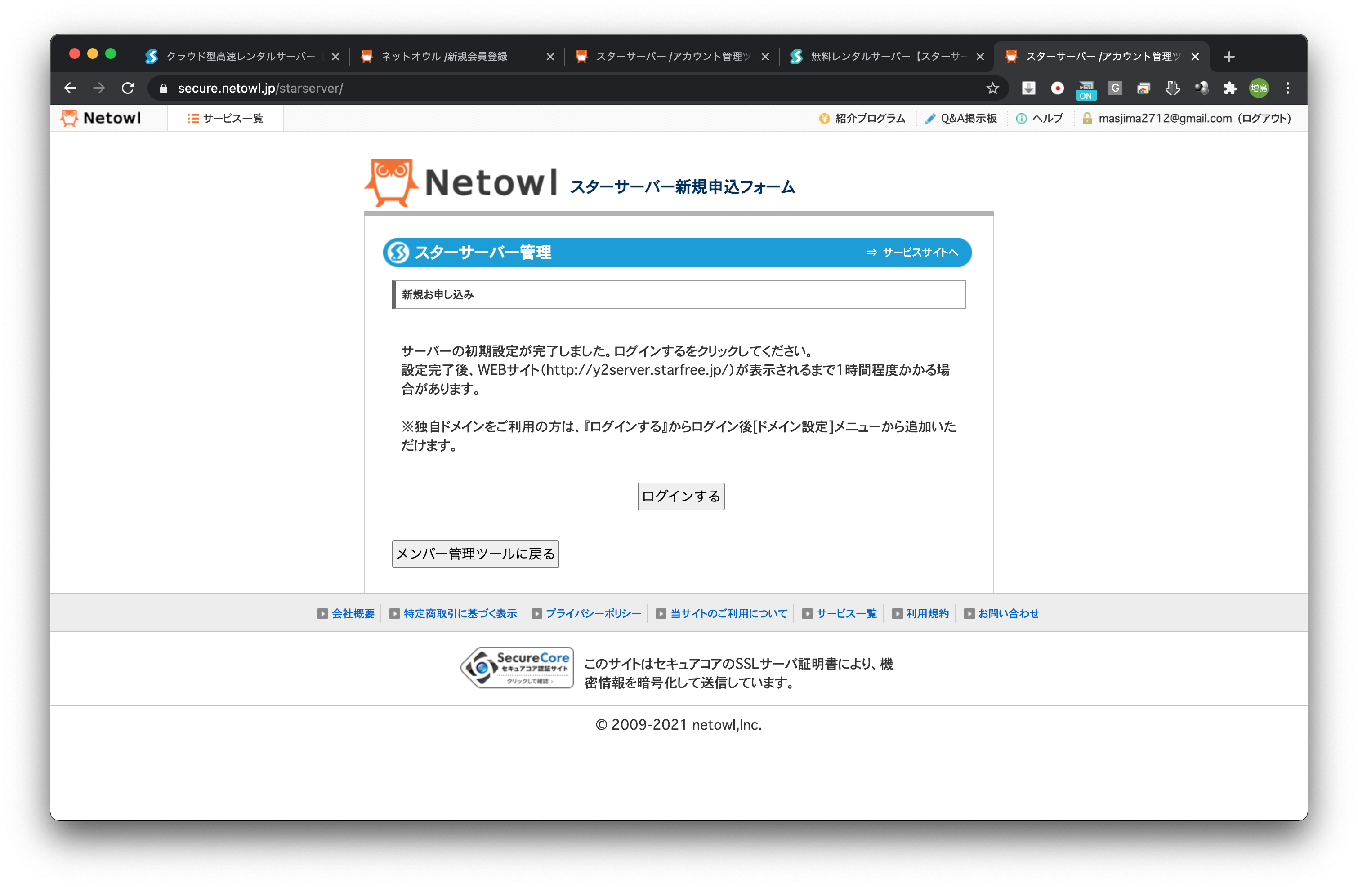Screen dimensions: 1358x887
Task: Click the red dot record extension icon
Action: 1057,88
